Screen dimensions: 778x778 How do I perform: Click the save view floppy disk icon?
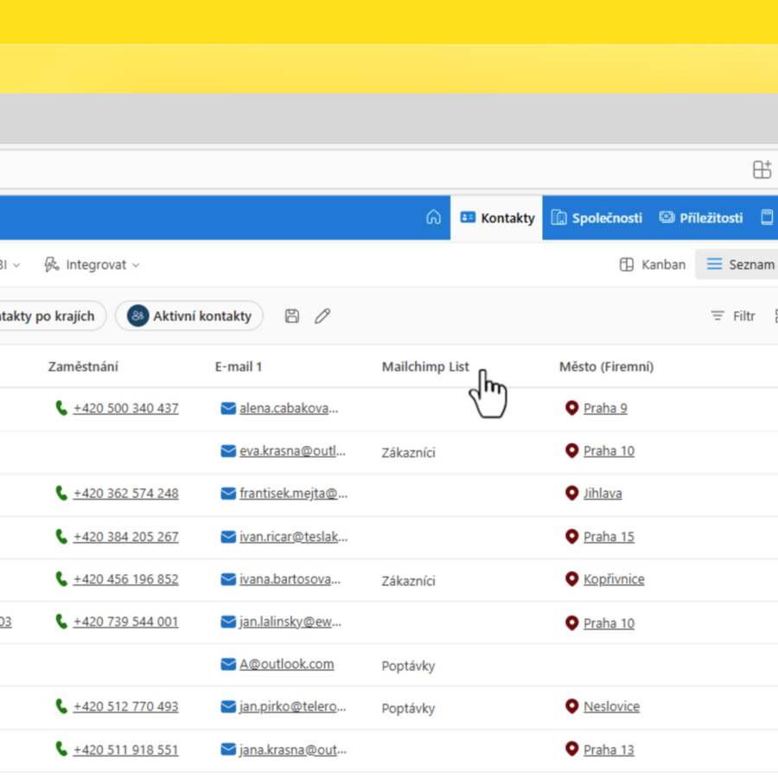[x=292, y=316]
